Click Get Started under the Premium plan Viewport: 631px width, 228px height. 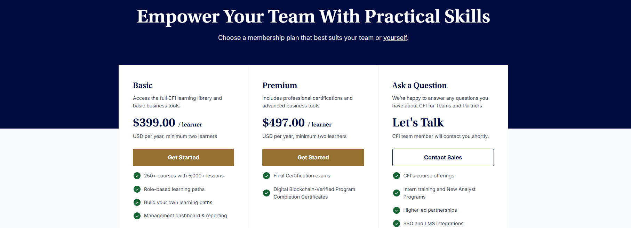click(313, 157)
